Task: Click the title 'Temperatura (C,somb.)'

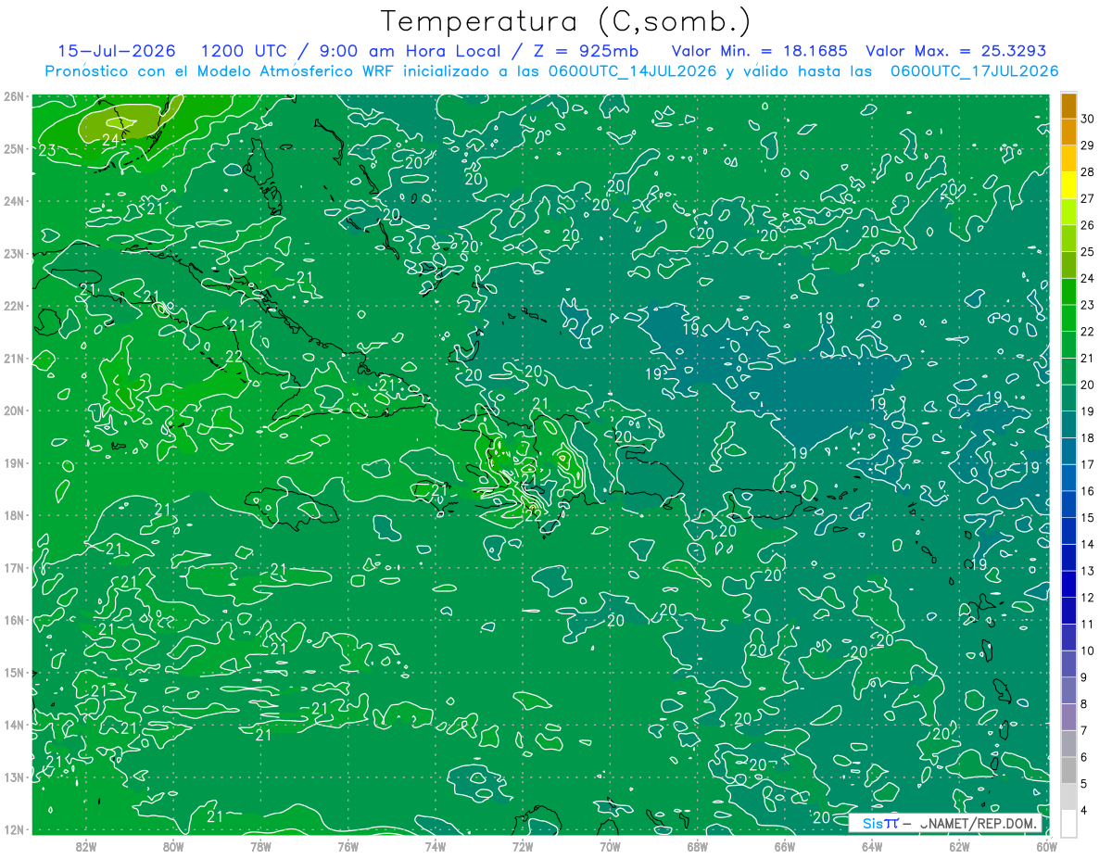Action: [566, 20]
